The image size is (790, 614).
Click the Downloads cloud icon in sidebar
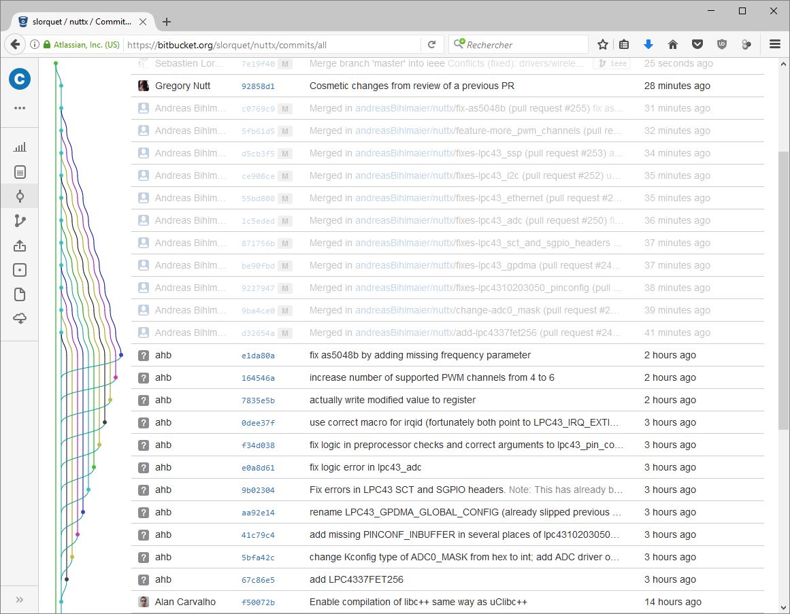(x=20, y=319)
